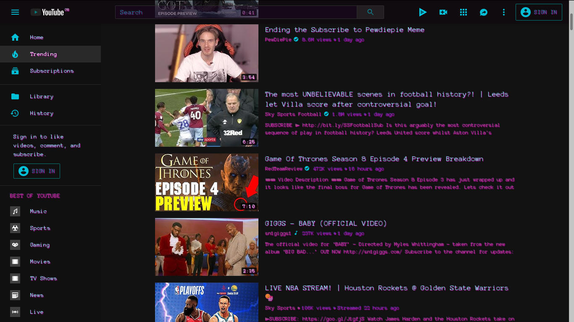Open 'GIGGS - BABY (OFFICIAL VIDEO)' title

pyautogui.click(x=326, y=223)
